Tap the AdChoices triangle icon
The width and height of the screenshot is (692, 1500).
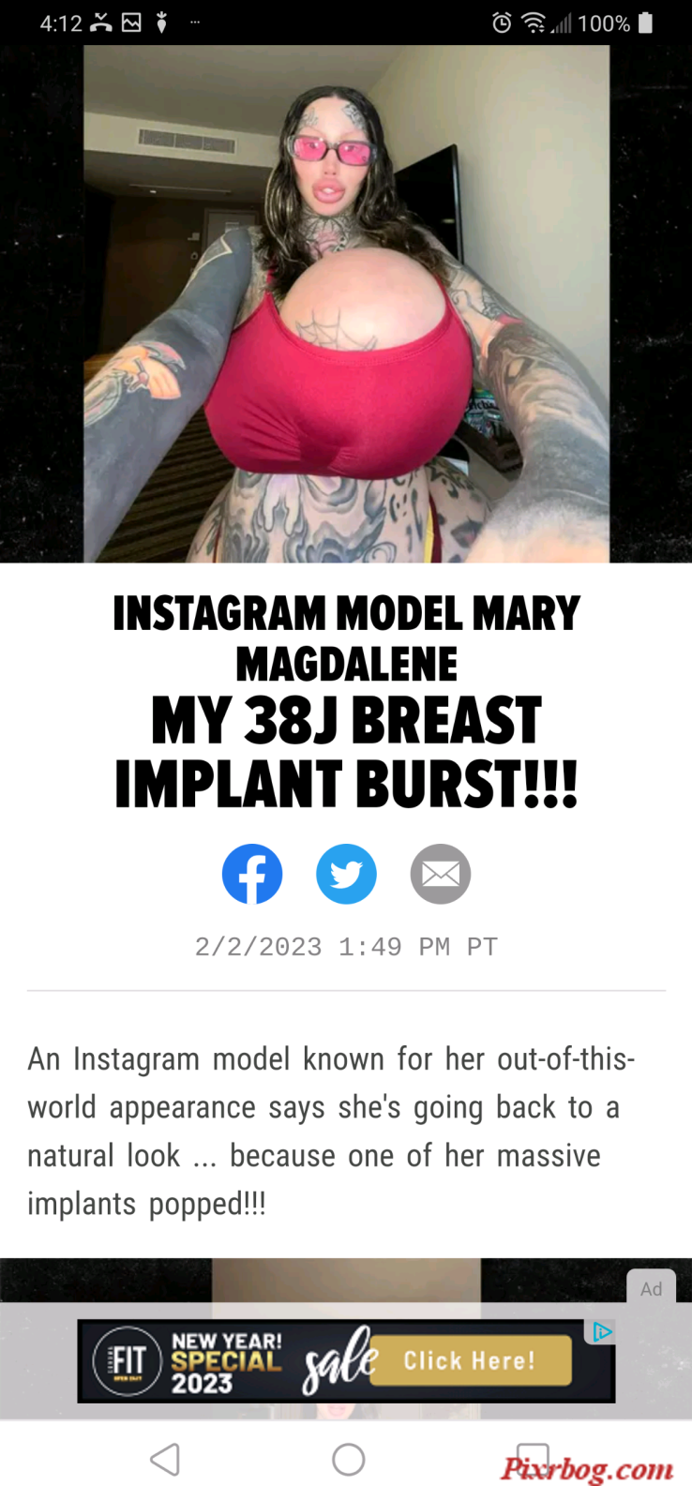pyautogui.click(x=602, y=1331)
